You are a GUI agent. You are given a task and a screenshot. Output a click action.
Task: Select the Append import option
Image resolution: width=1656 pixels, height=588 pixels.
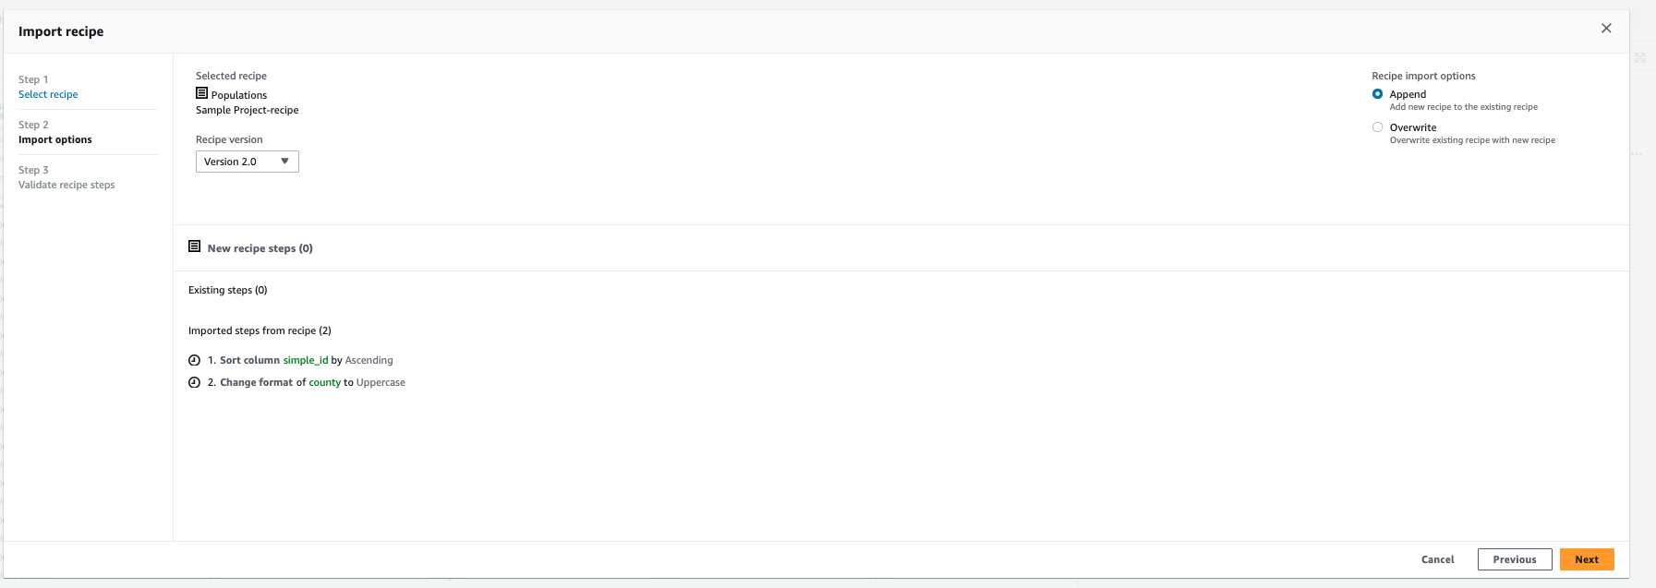point(1377,94)
